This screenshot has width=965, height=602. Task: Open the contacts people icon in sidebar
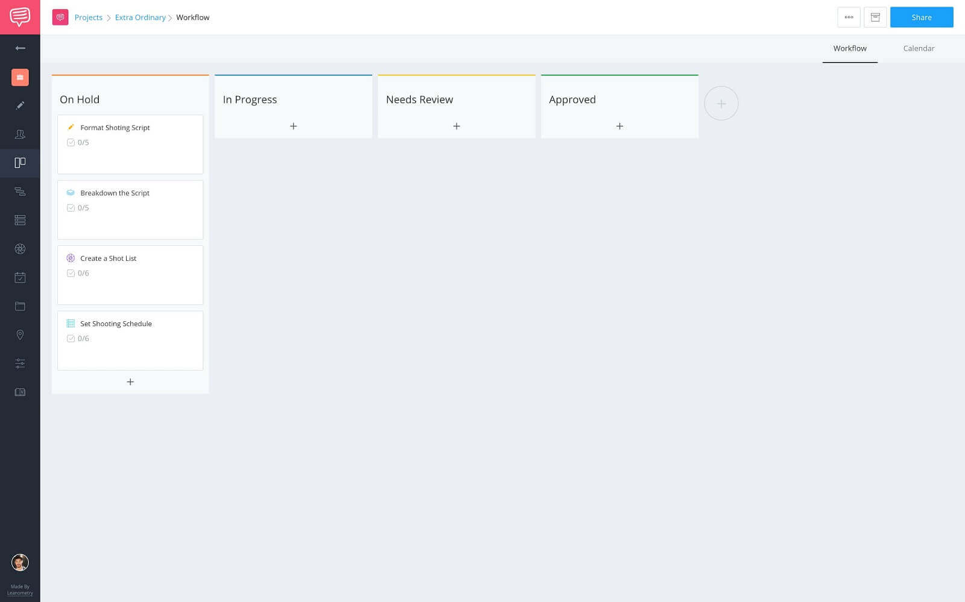pyautogui.click(x=20, y=134)
